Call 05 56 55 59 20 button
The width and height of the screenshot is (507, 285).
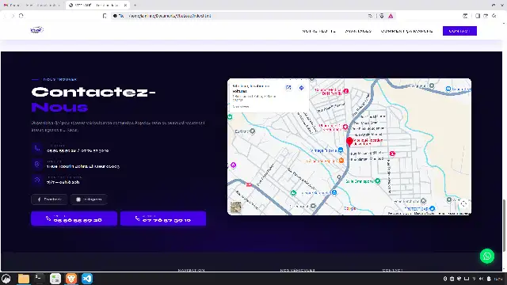[x=74, y=218]
